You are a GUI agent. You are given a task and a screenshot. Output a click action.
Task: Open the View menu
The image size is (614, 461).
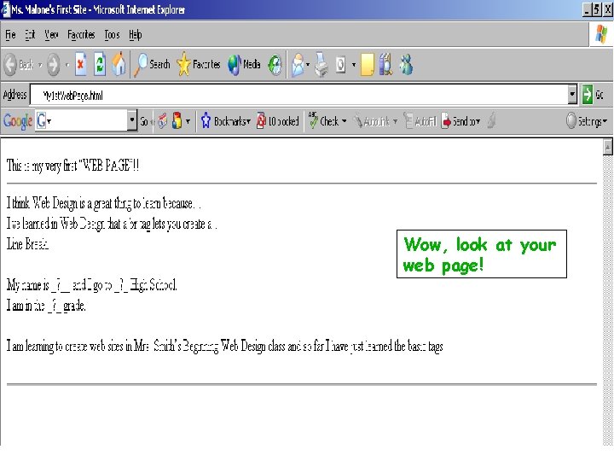coord(51,35)
